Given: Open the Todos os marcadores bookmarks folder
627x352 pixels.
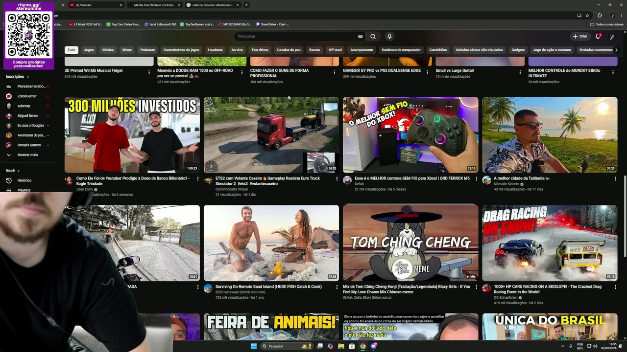Looking at the screenshot, I should click(606, 24).
